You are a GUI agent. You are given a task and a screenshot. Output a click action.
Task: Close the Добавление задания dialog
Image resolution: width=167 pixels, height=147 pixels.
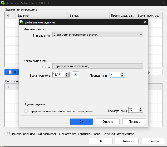tap(145, 22)
